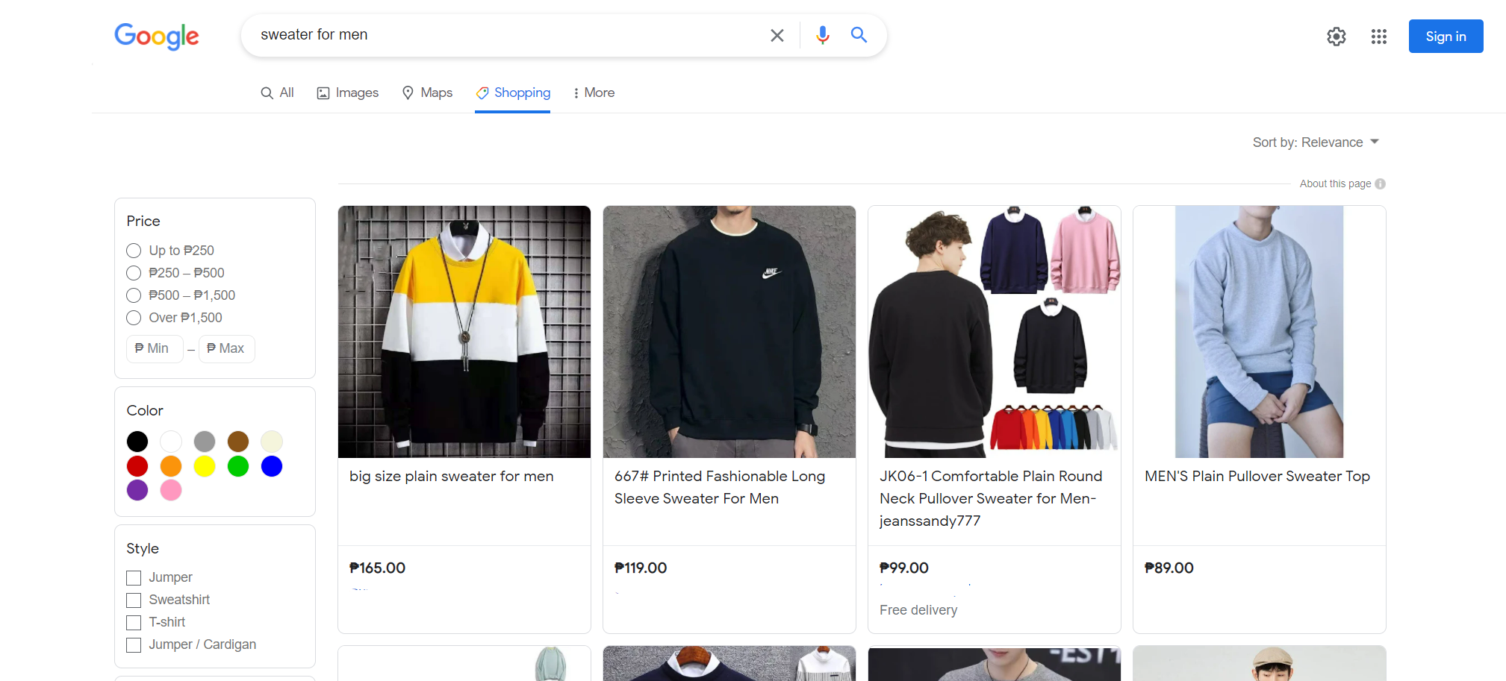Click the Google logo to return home
1506x681 pixels.
156,37
